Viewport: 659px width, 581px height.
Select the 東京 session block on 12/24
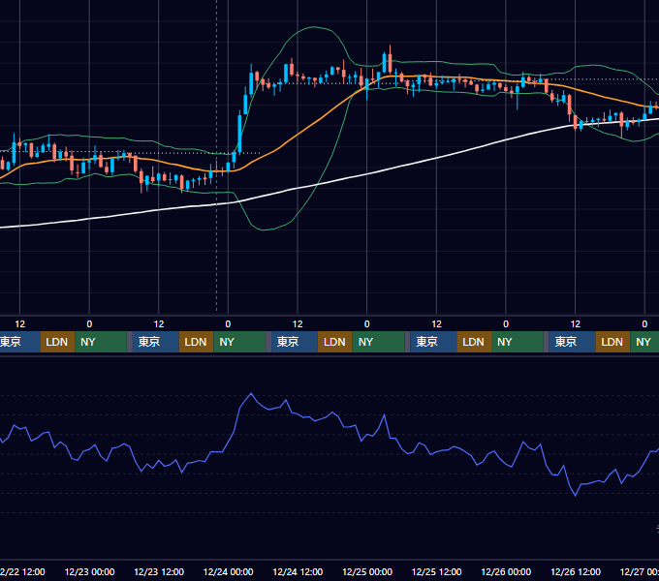[x=295, y=342]
